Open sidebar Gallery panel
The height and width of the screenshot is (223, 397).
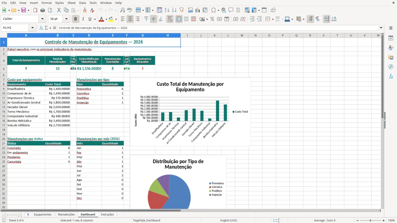click(391, 57)
